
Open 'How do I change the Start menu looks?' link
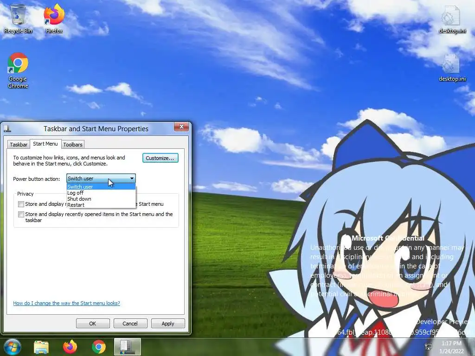66,303
